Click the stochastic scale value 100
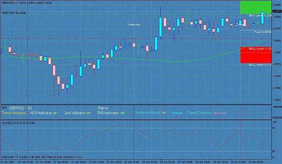Image resolution: width=282 pixels, height=164 pixels. tap(275, 122)
